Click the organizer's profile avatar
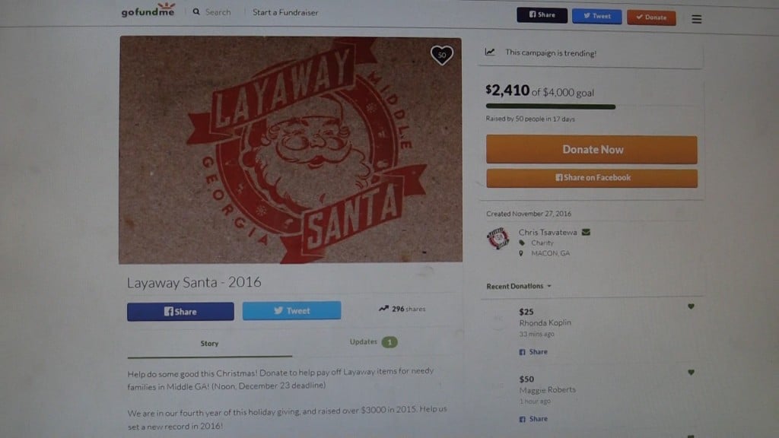 tap(498, 238)
